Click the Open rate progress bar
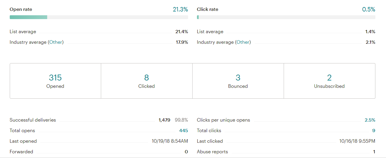The width and height of the screenshot is (386, 158). (99, 17)
